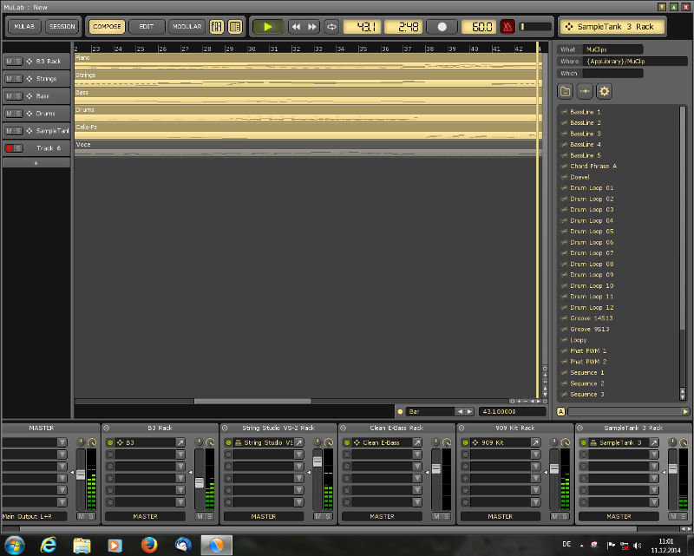Adjust the String Studio VS-2 Rack fader

coord(318,461)
